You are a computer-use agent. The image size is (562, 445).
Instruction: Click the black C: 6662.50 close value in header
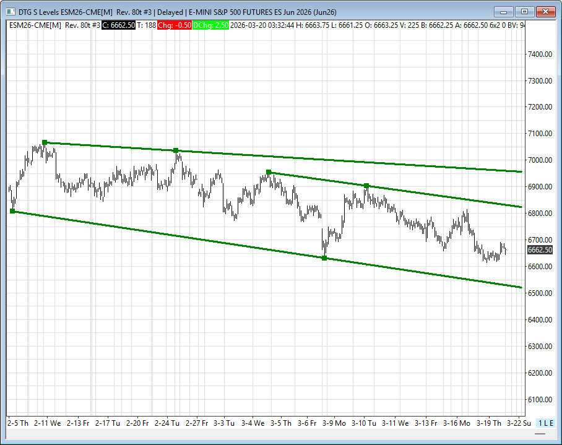tap(118, 25)
